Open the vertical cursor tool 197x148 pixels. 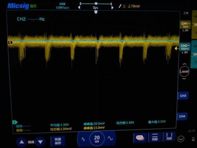point(169,137)
